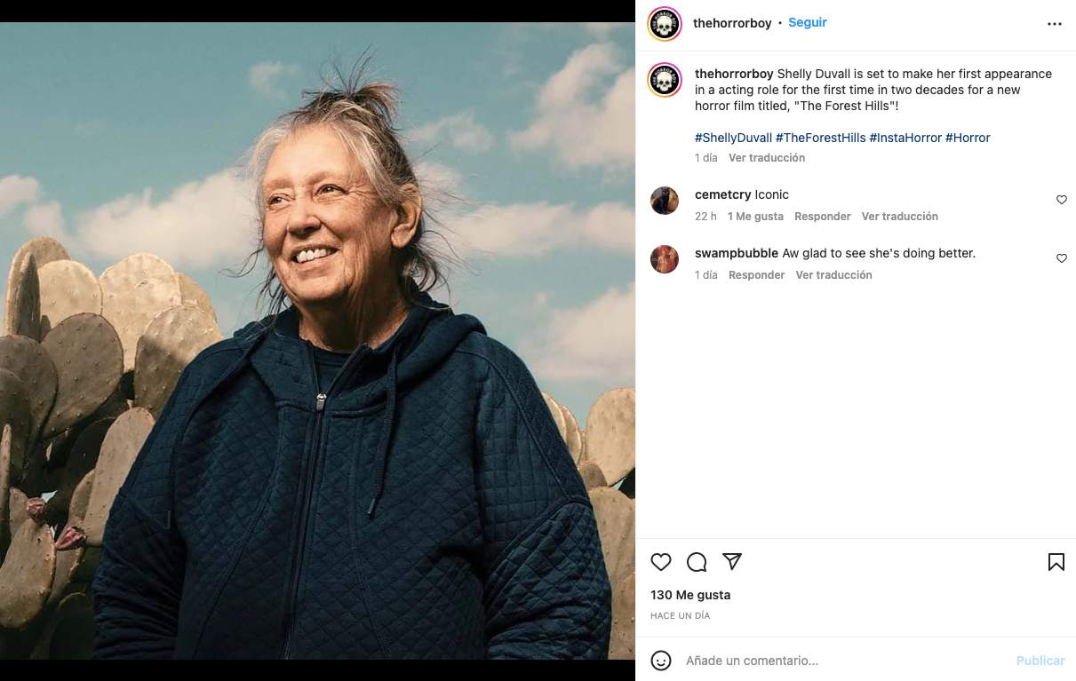Reply to cemetcry's comment
Screen dimensions: 1076x681
coord(822,217)
